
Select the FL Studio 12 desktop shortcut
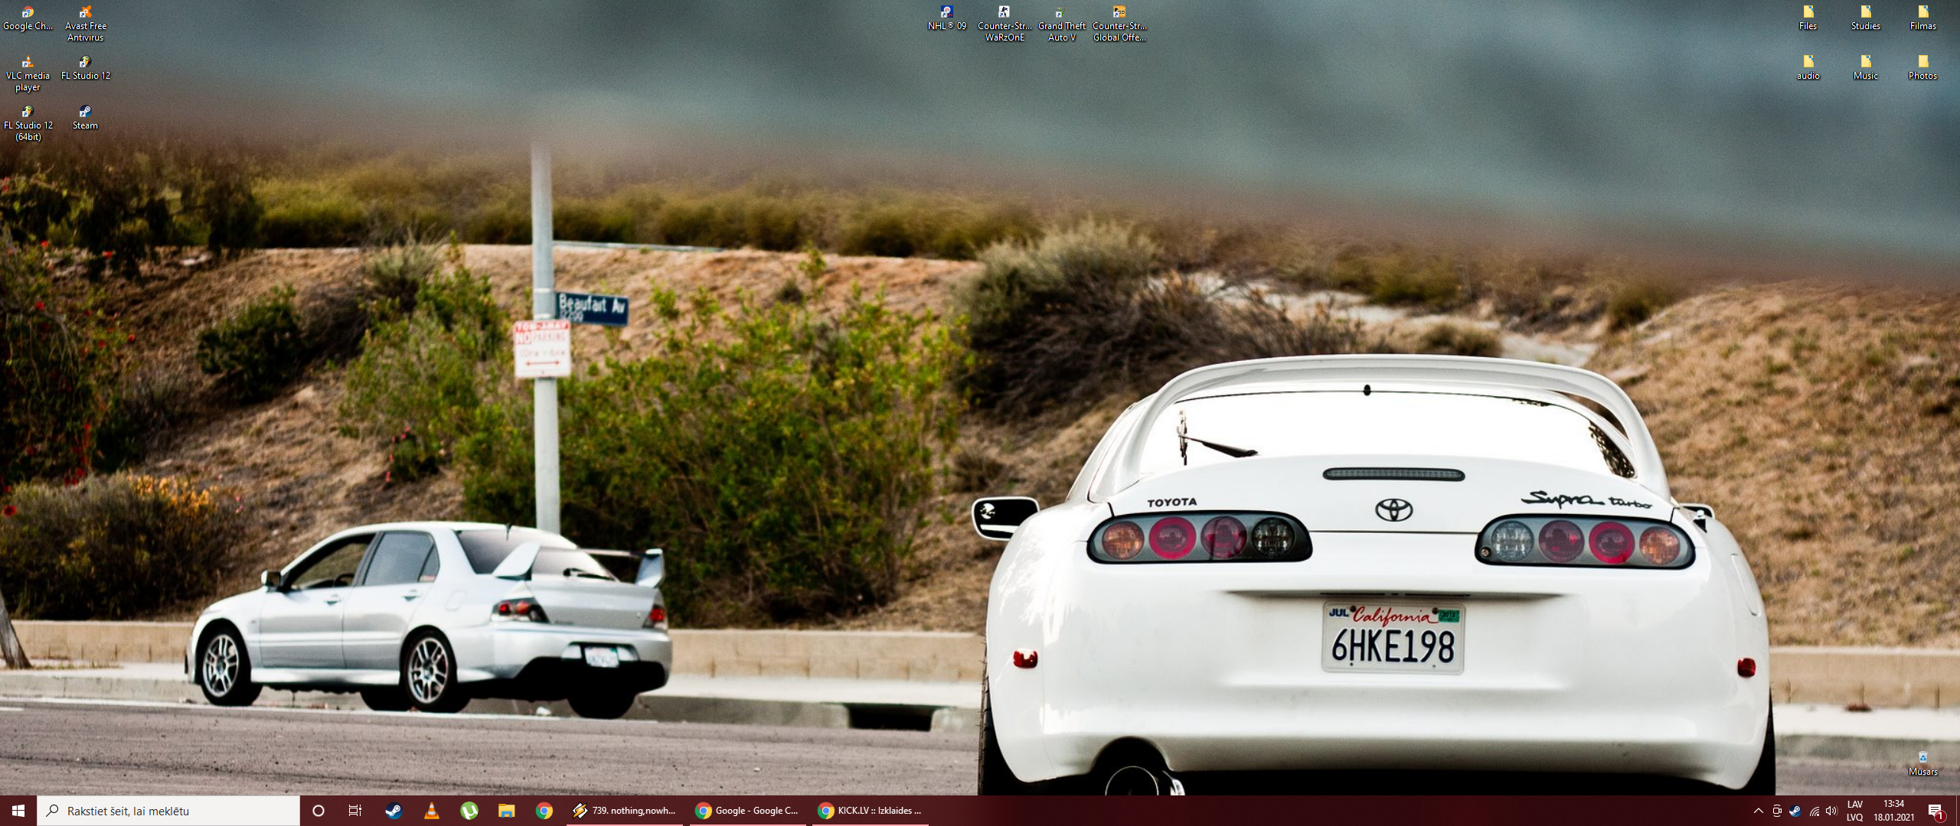point(85,68)
